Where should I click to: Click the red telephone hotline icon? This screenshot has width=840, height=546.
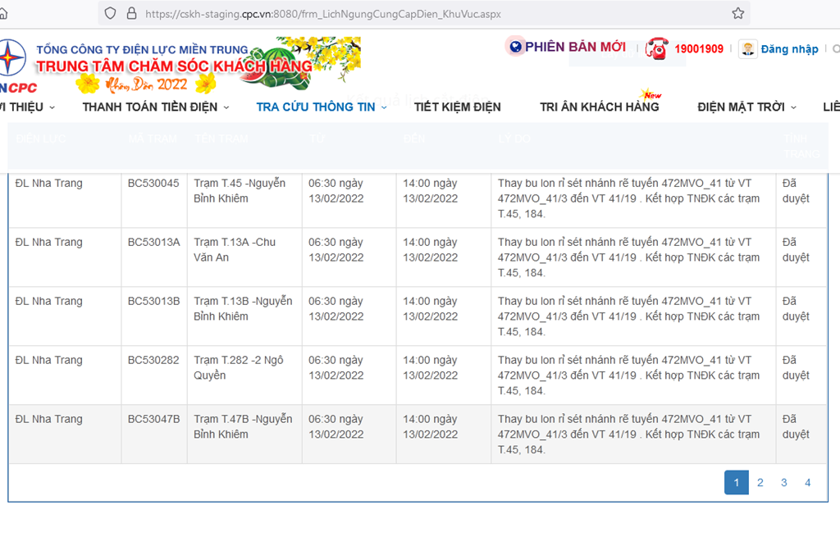coord(656,48)
